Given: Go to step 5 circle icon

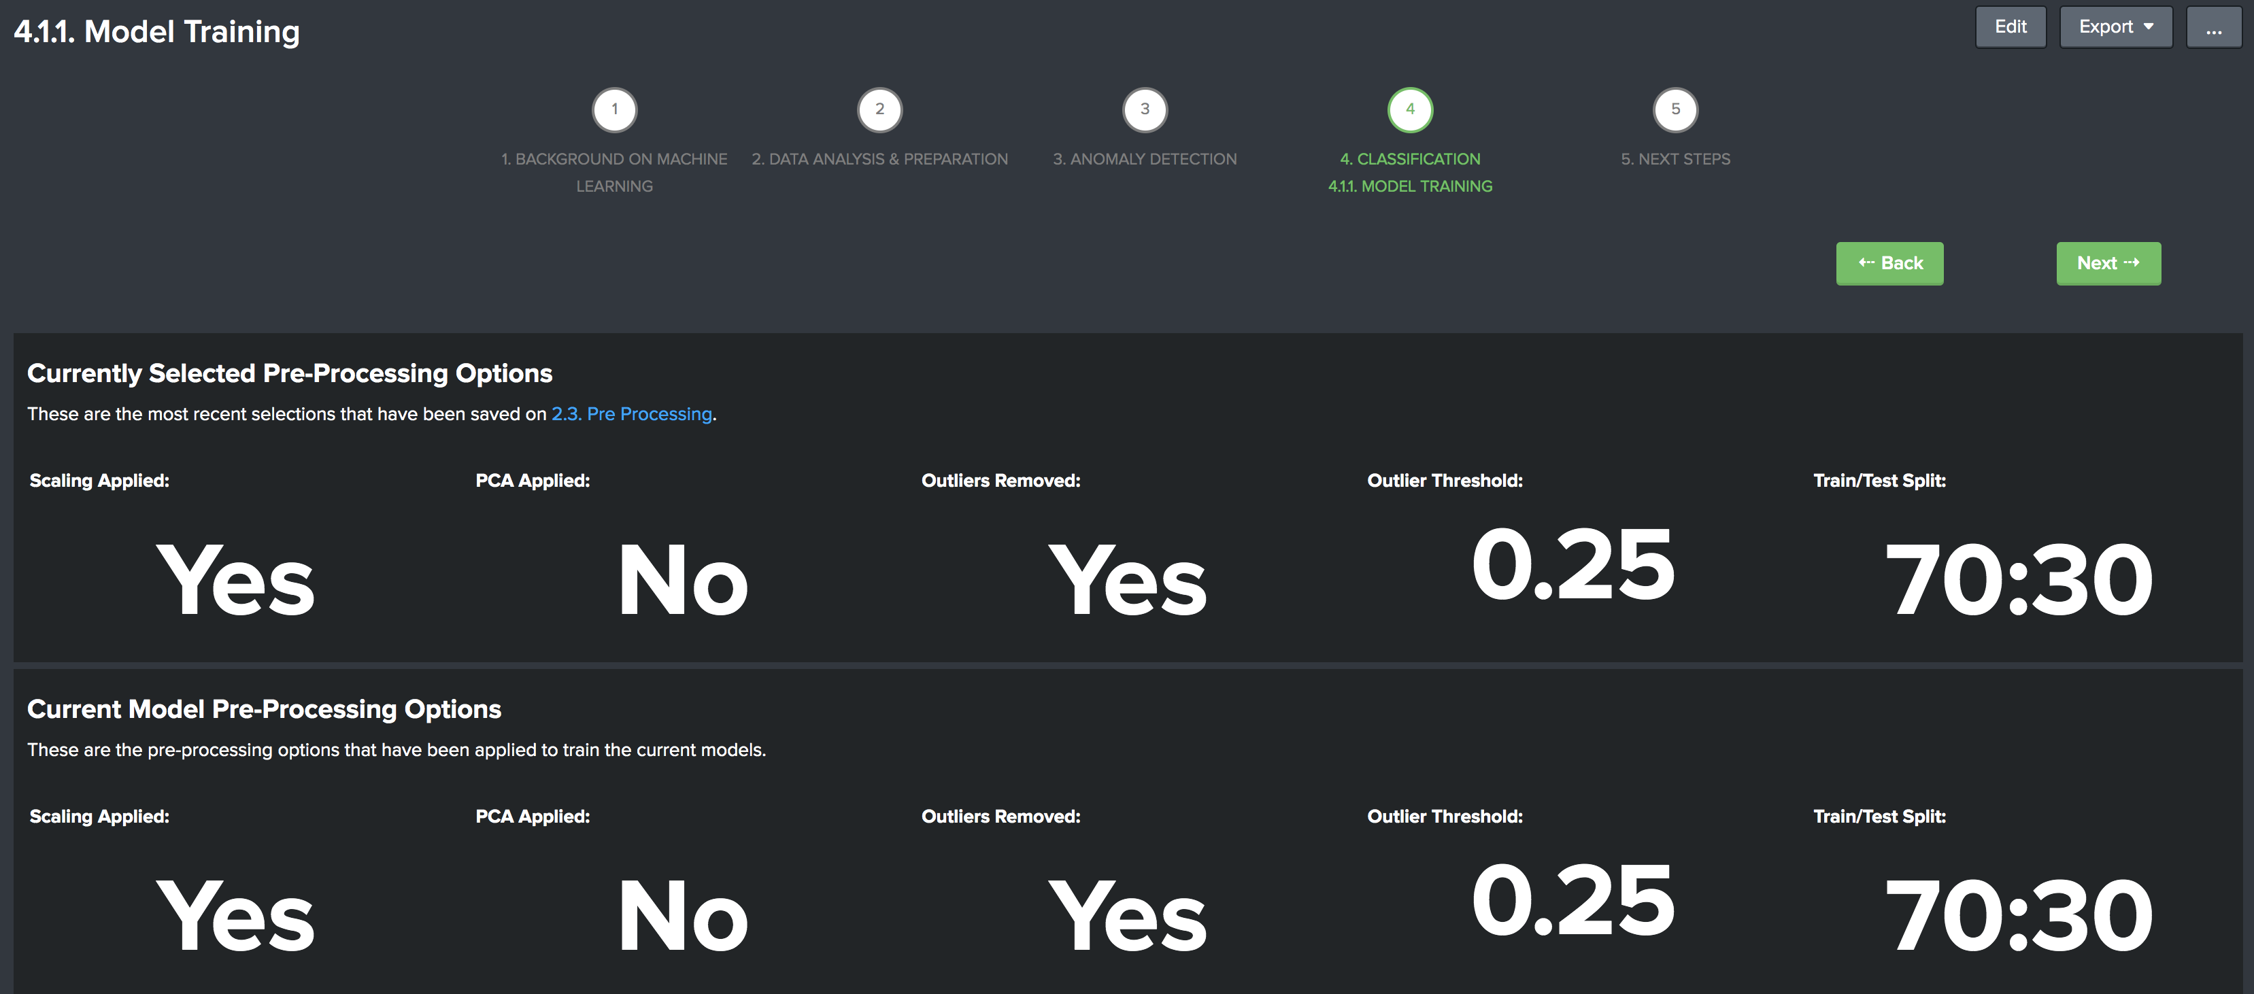Looking at the screenshot, I should click(x=1675, y=109).
